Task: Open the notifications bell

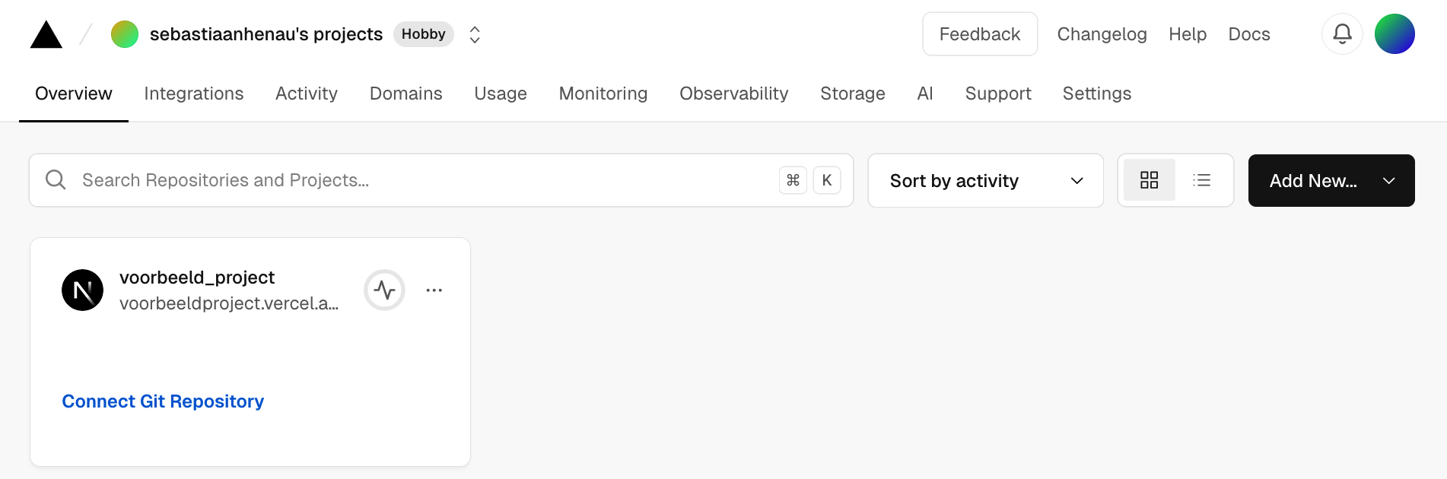Action: tap(1342, 34)
